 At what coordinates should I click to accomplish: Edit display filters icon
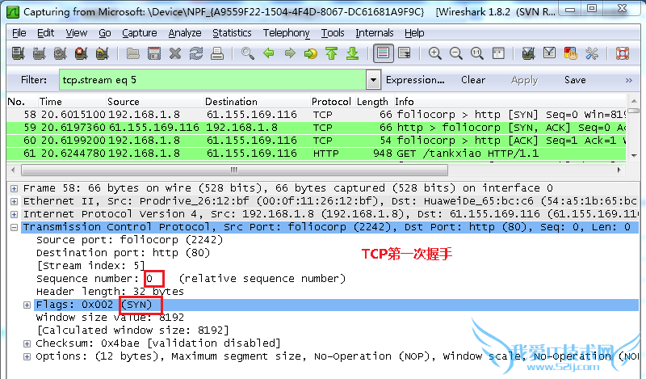pos(550,53)
